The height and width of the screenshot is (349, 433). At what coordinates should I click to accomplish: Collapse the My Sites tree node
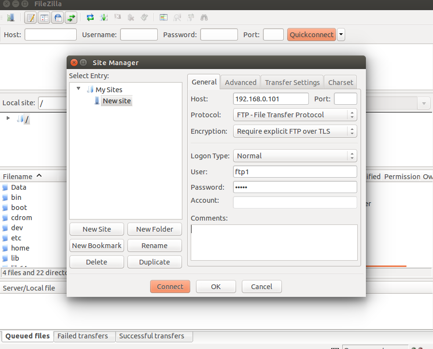tap(78, 89)
